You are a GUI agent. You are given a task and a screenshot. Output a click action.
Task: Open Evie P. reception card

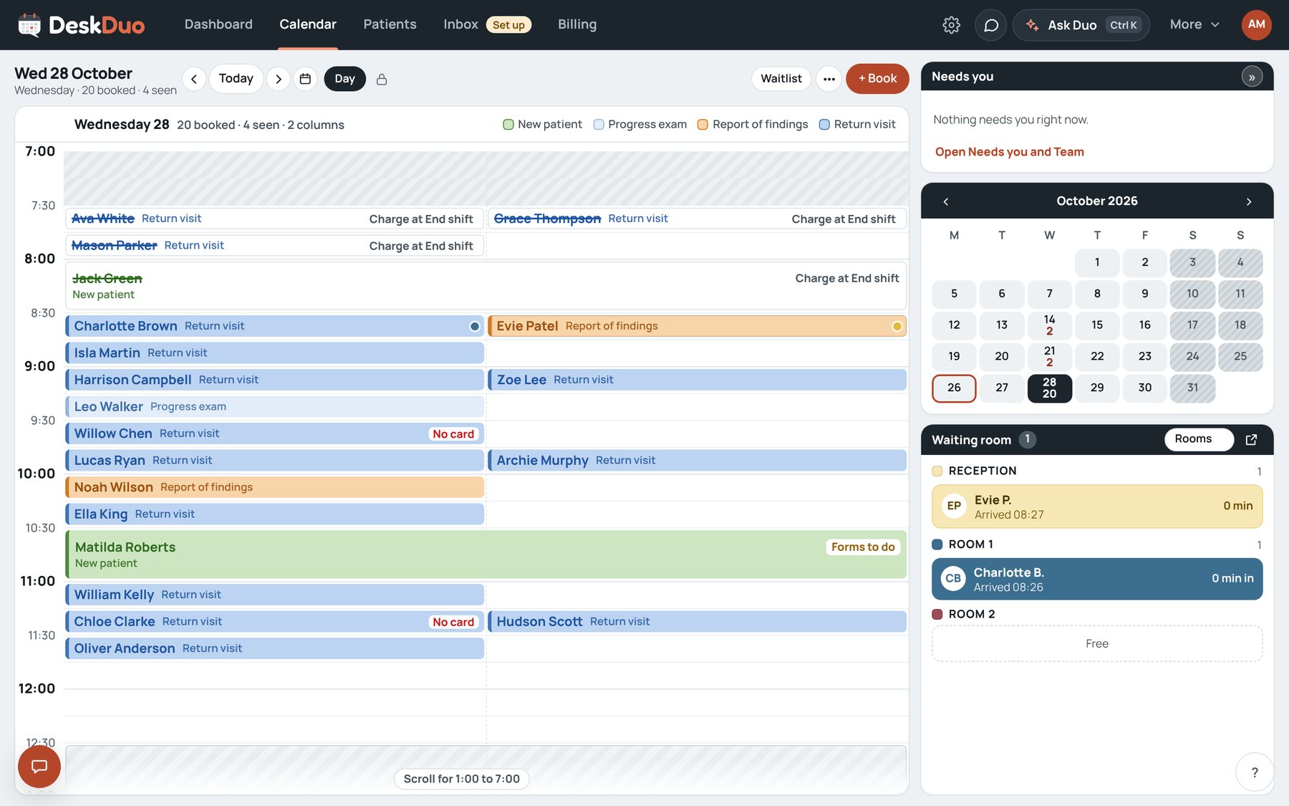pos(1097,507)
